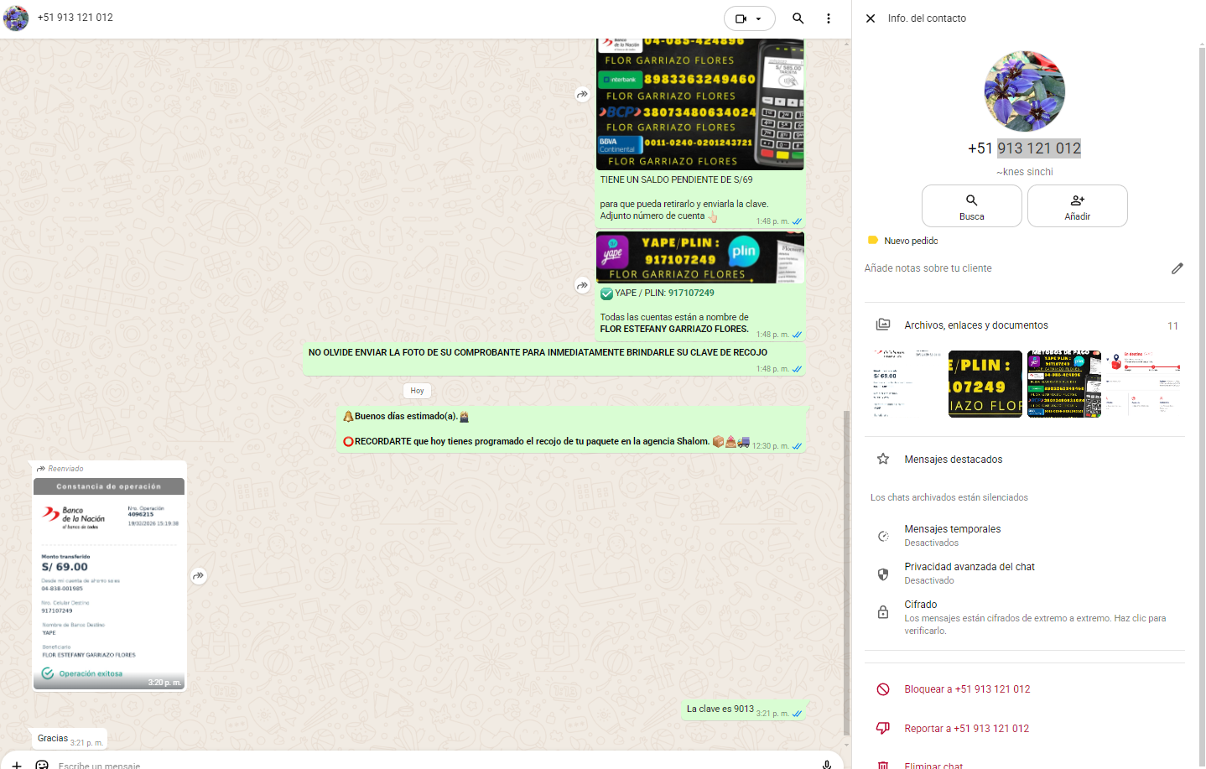Open Mensajes destacados
1206x769 pixels.
point(953,460)
